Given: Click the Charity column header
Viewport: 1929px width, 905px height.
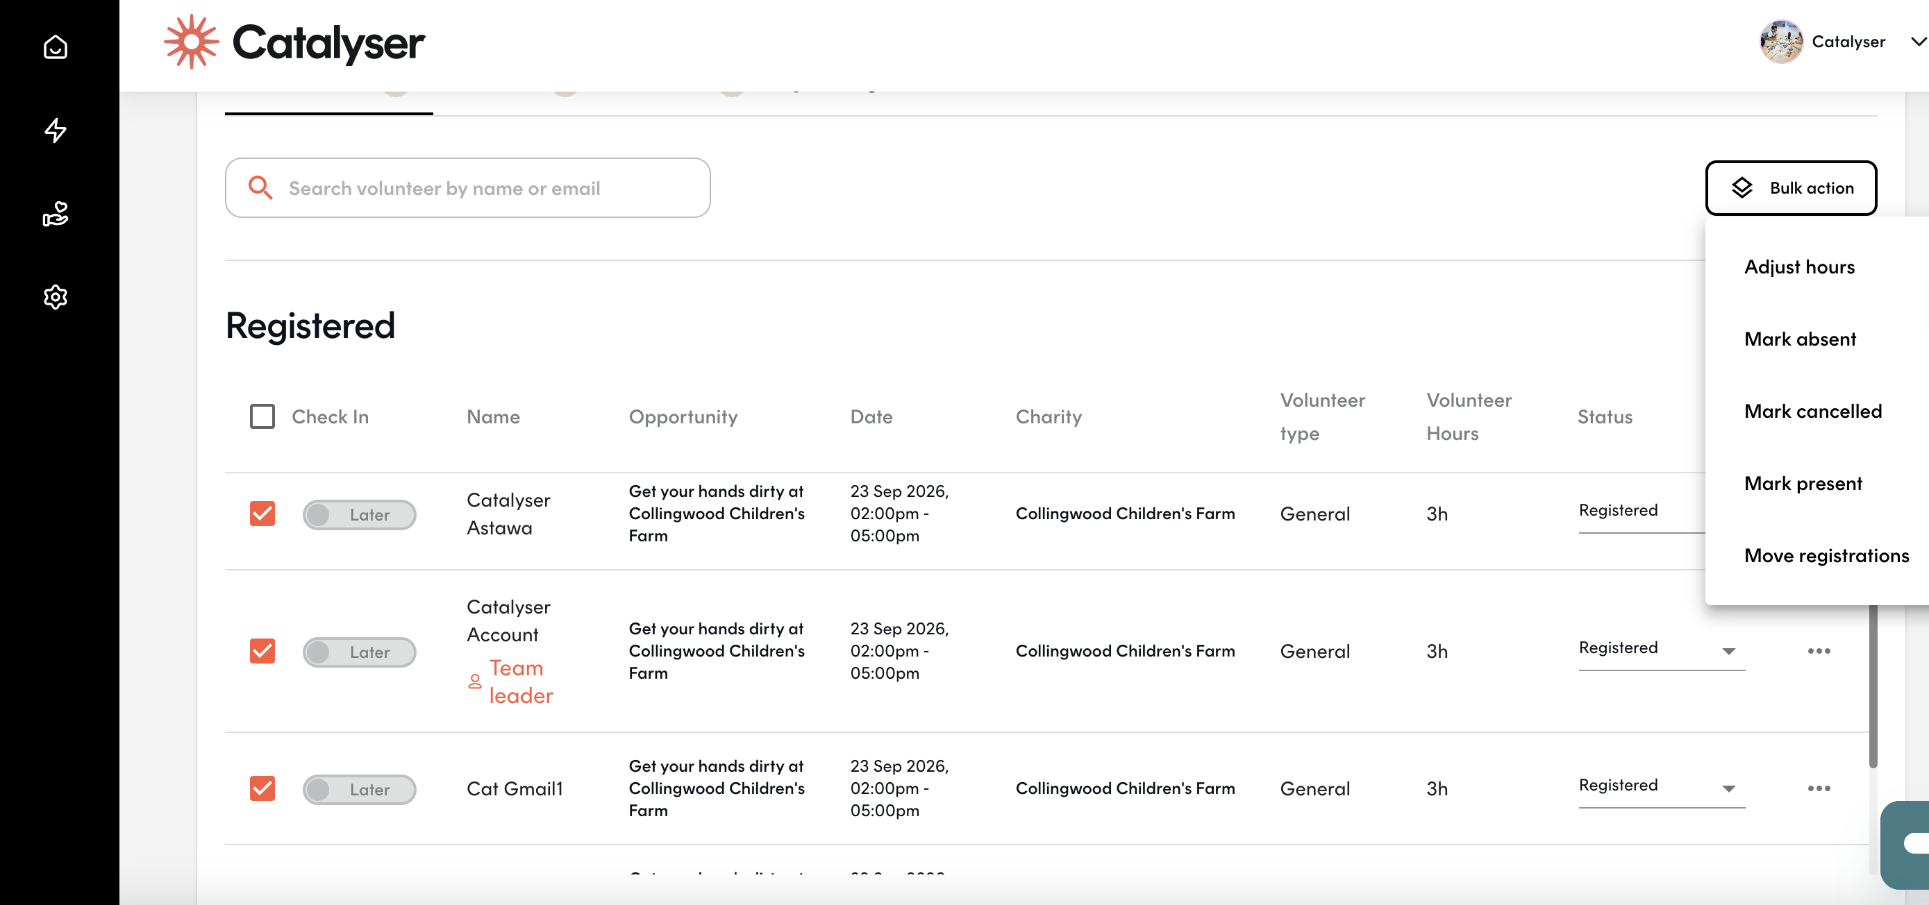Looking at the screenshot, I should 1049,417.
